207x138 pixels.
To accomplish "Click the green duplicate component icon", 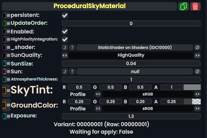I will [184, 6].
